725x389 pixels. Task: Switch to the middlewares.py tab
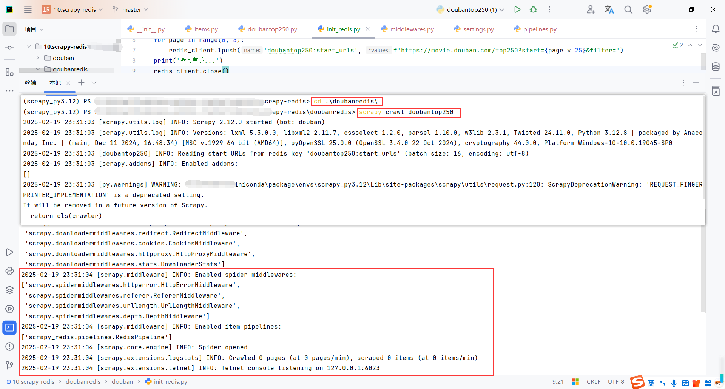[407, 29]
